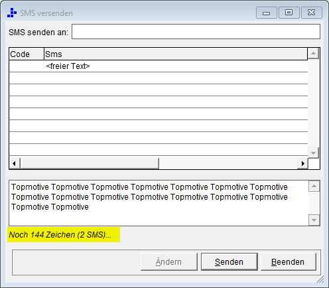
Task: Select the <freier Text> row
Action: click(x=159, y=66)
